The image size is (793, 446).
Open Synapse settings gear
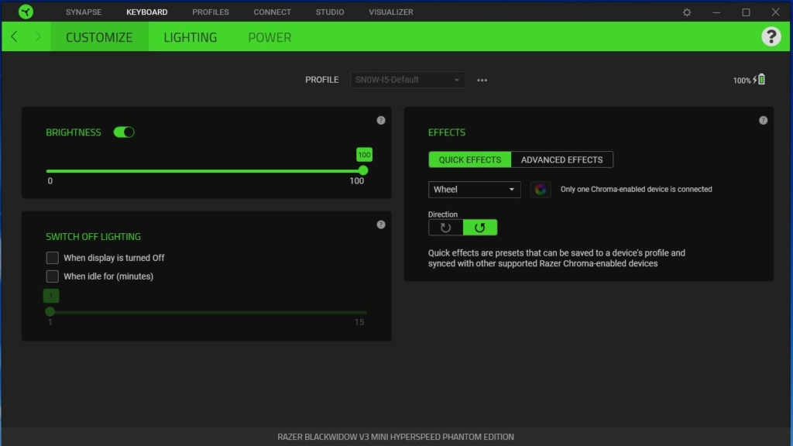(x=687, y=12)
